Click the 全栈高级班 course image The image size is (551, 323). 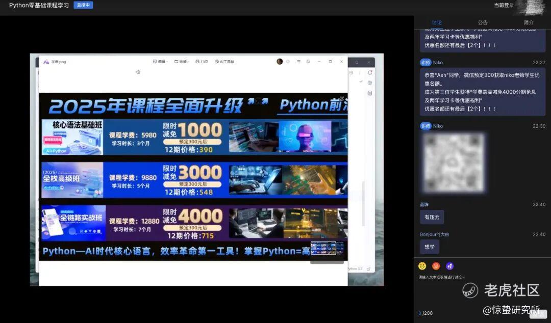click(x=72, y=180)
